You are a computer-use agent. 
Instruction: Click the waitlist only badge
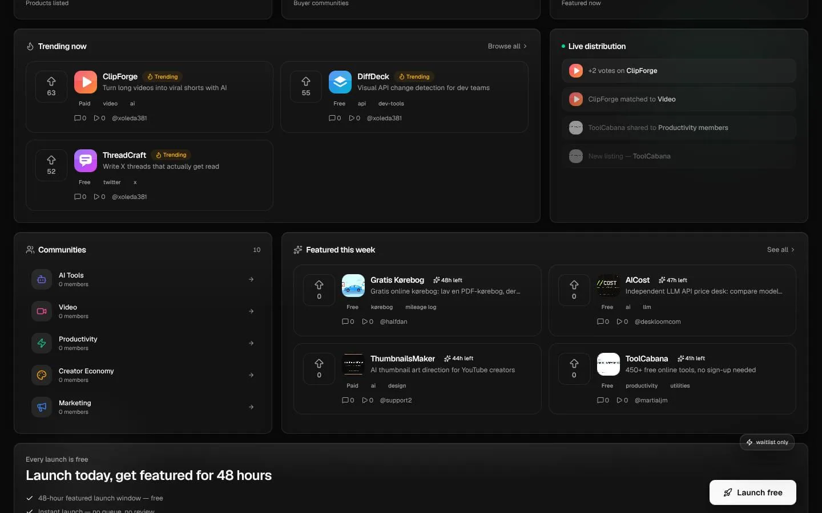click(767, 442)
